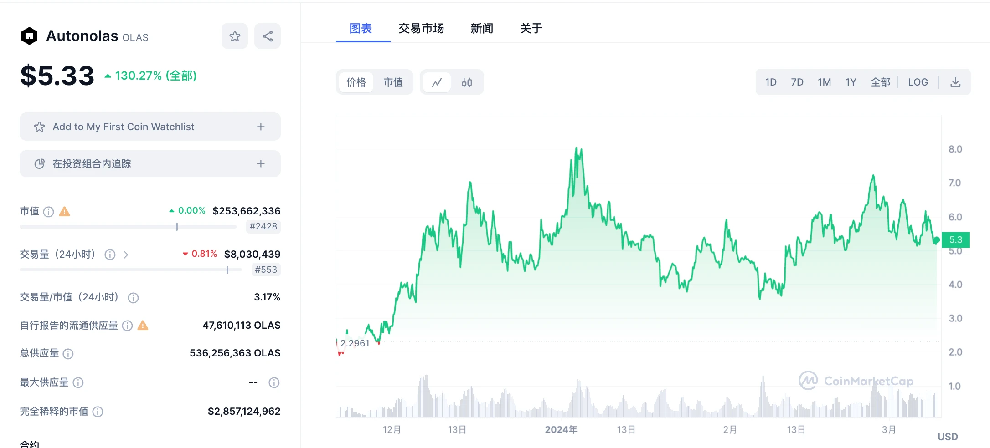Click the star favorite icon beside Autonolas
This screenshot has width=990, height=448.
click(235, 36)
